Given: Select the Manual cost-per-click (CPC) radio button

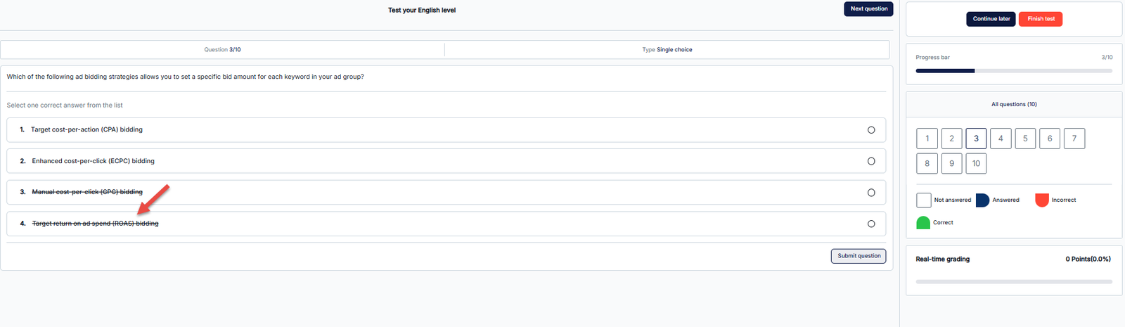Looking at the screenshot, I should pos(871,193).
